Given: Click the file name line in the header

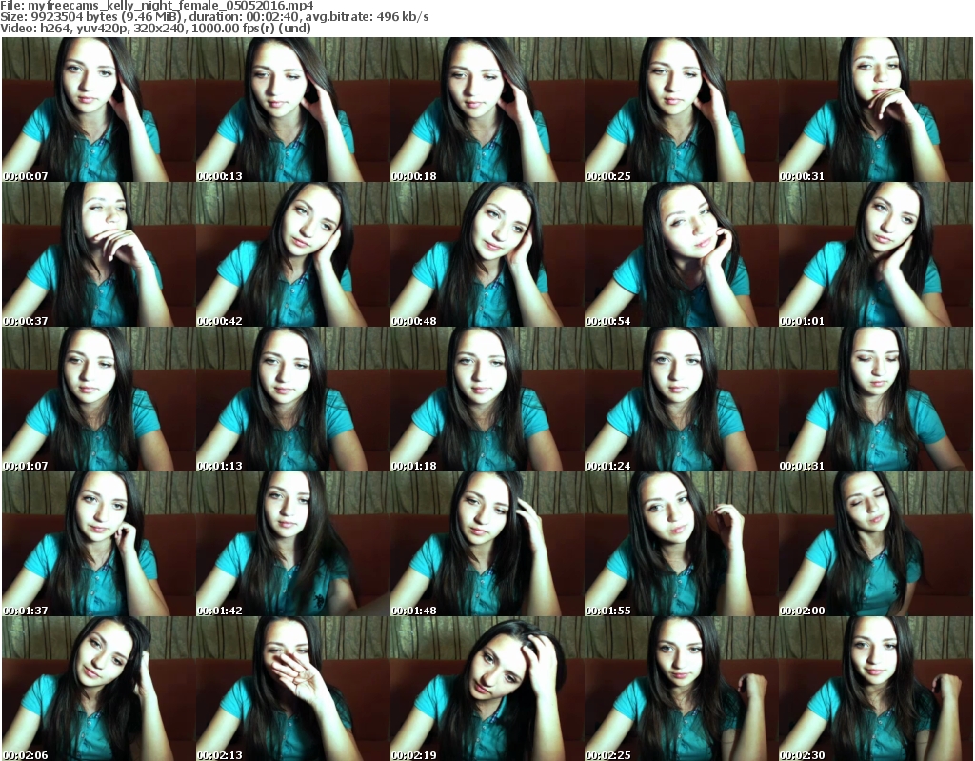Looking at the screenshot, I should pos(157,6).
